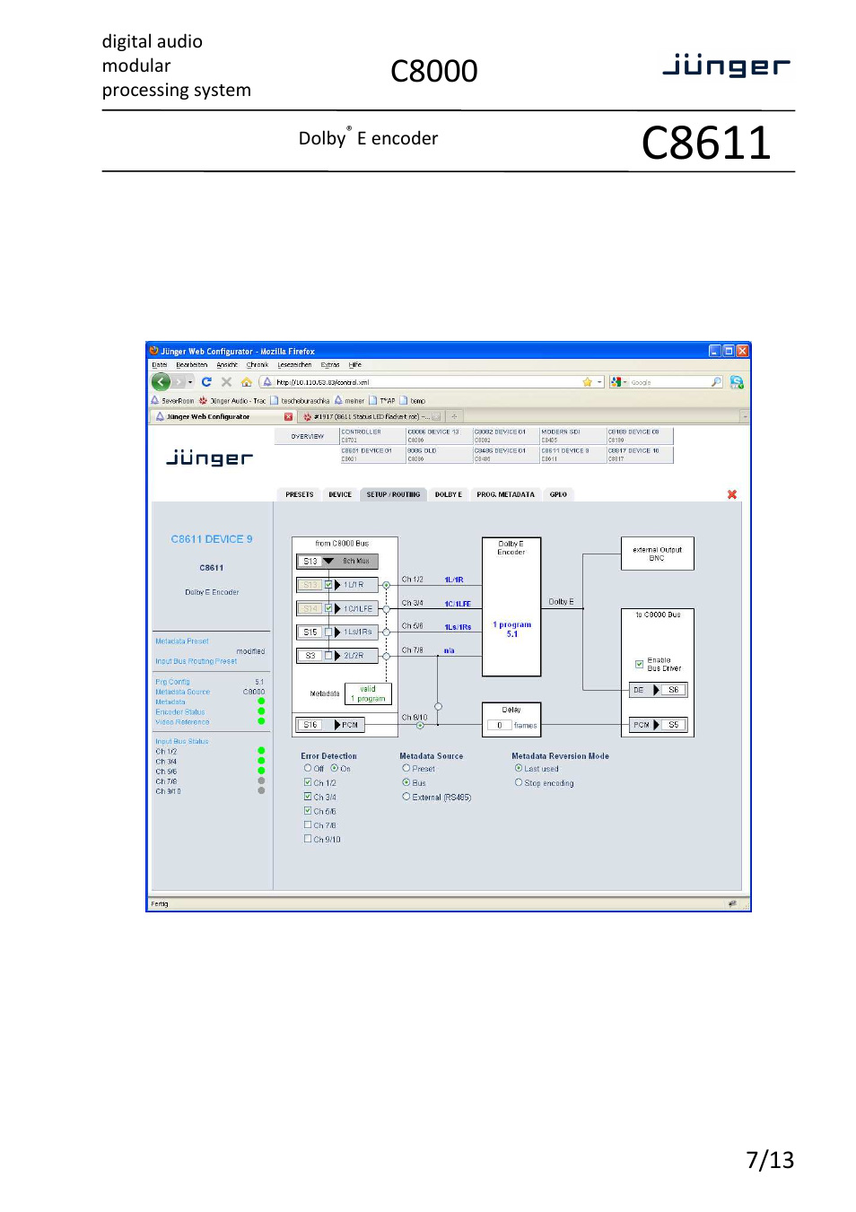The height and width of the screenshot is (1212, 856).
Task: Open the Chronik menu
Action: click(258, 365)
